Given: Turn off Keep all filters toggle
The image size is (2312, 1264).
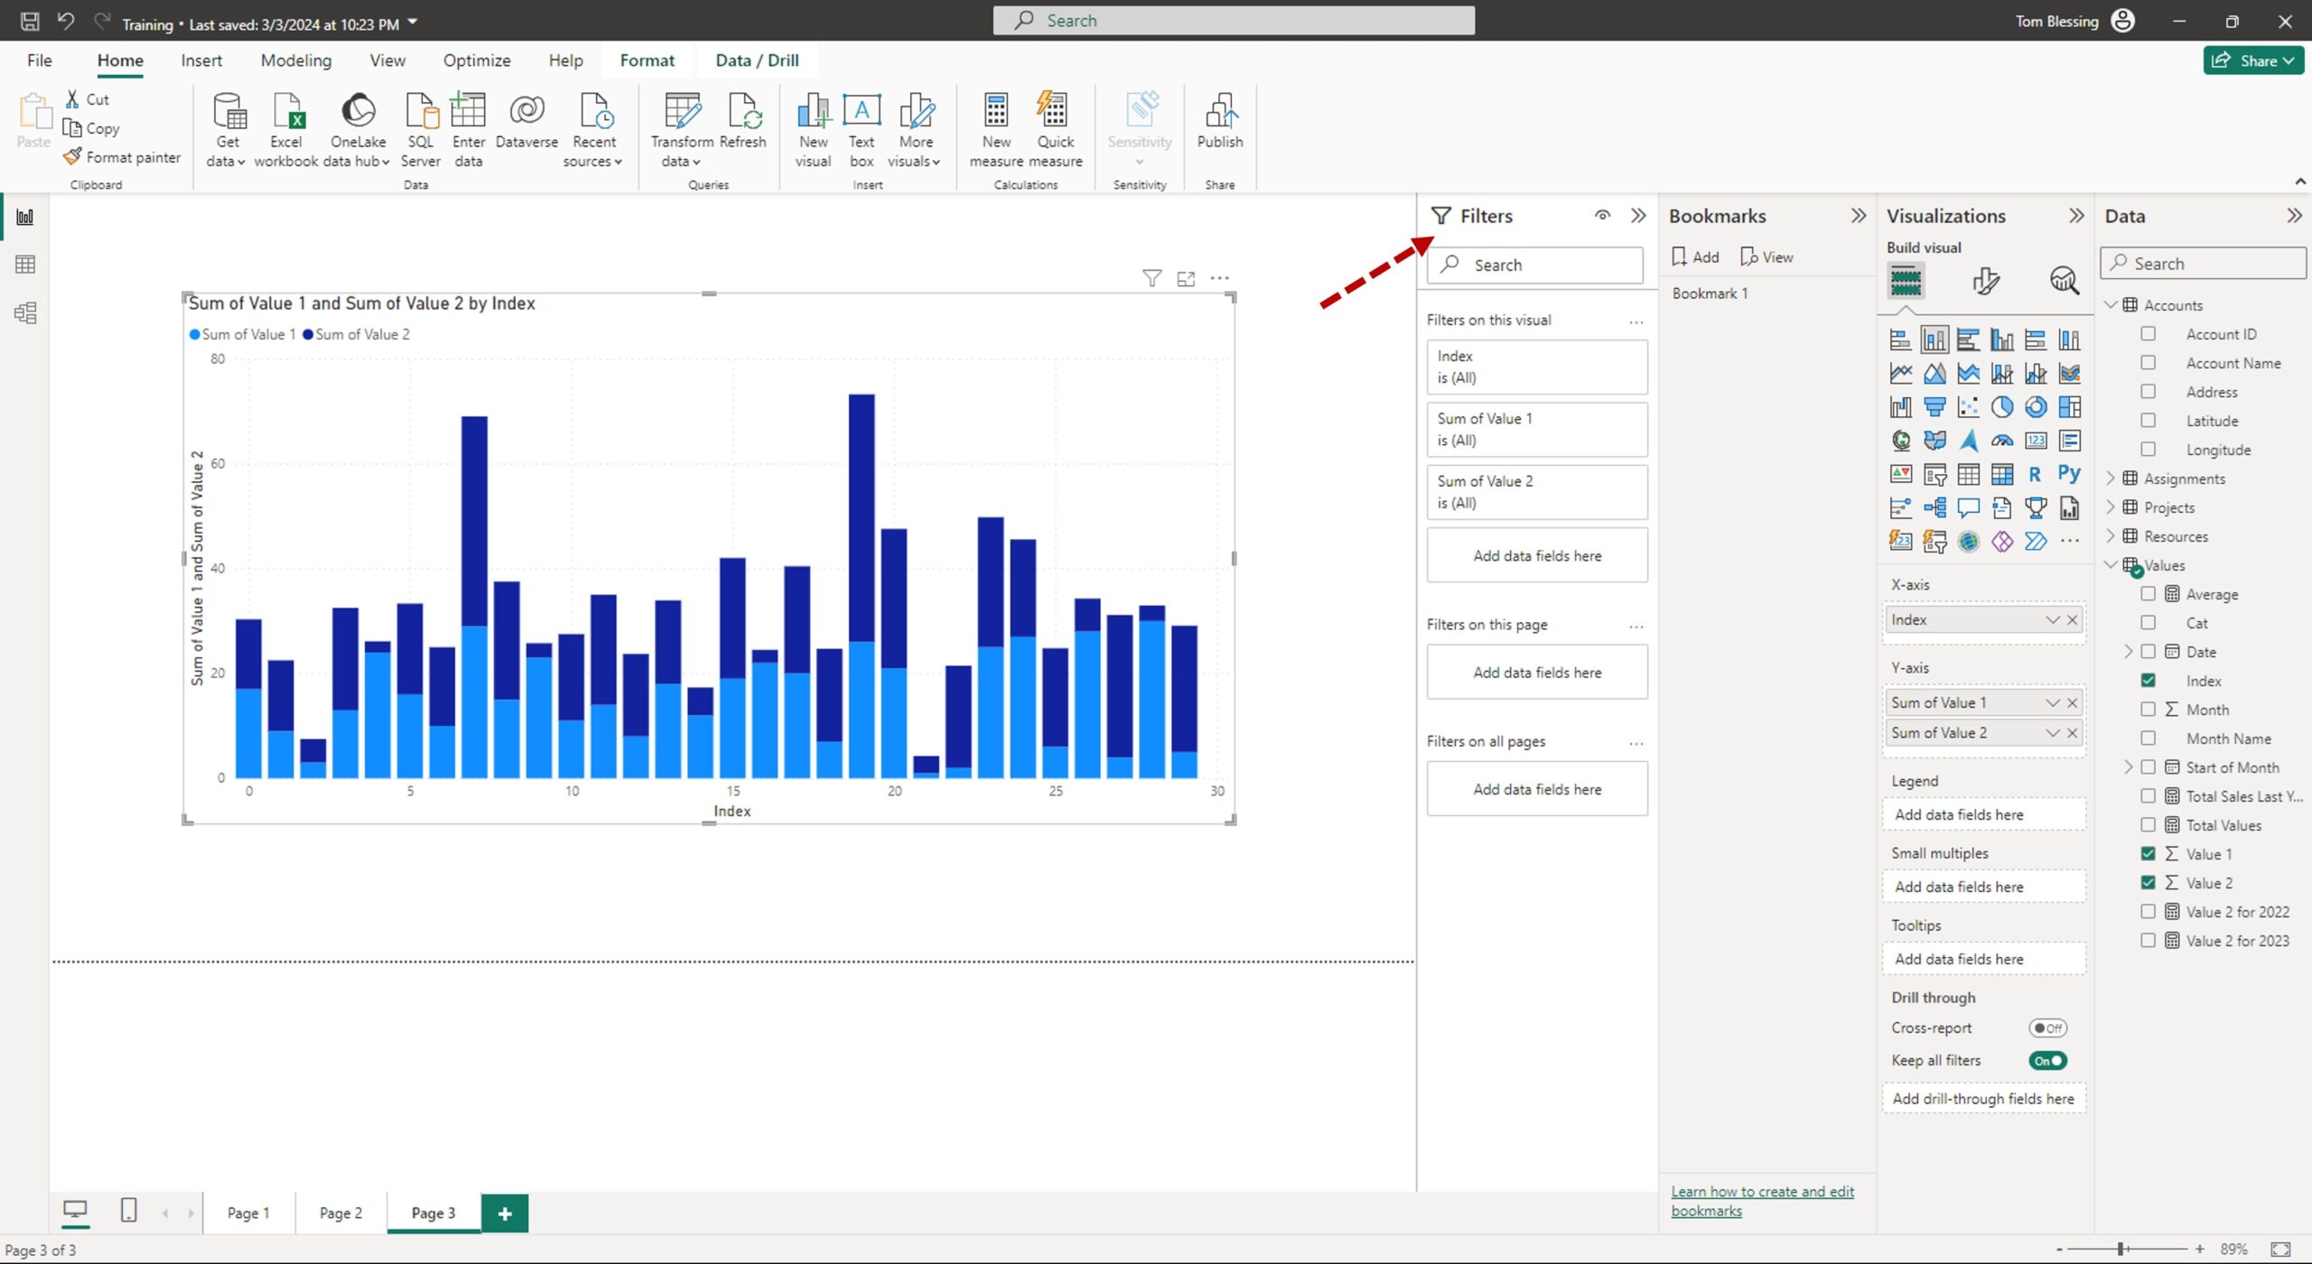Looking at the screenshot, I should pos(2048,1061).
